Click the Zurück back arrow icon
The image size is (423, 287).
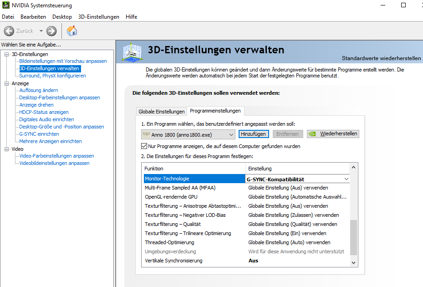tap(9, 31)
